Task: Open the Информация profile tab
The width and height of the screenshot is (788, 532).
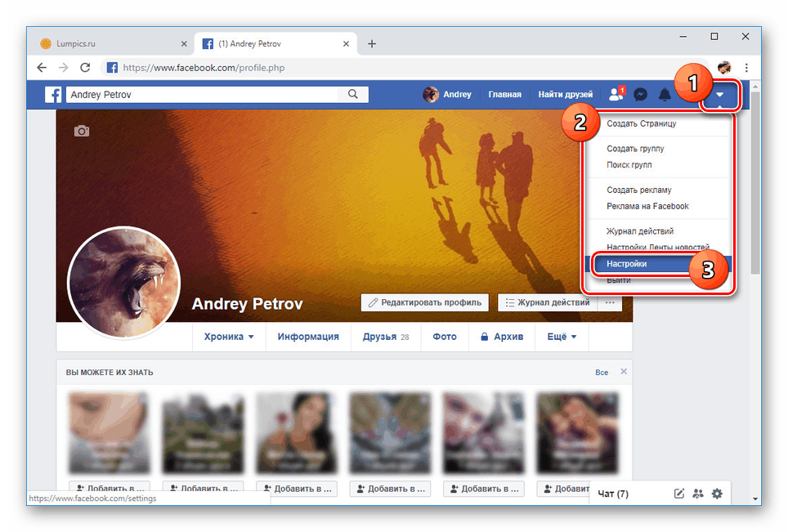Action: tap(308, 337)
